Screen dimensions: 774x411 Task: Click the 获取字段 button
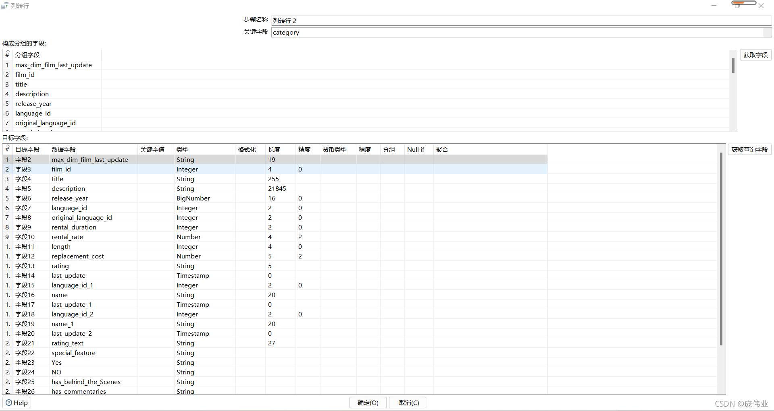click(755, 55)
